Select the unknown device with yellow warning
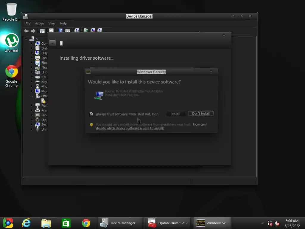This screenshot has height=229, width=305. tap(43, 101)
